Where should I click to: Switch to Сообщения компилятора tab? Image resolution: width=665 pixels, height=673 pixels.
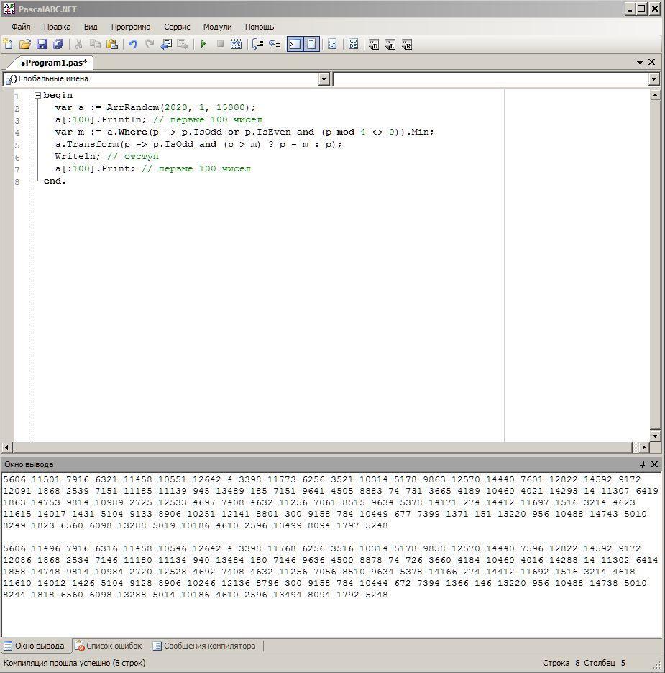pyautogui.click(x=204, y=646)
